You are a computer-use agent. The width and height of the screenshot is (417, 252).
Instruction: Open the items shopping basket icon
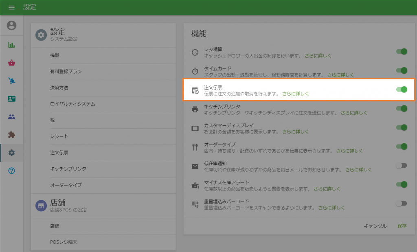point(12,63)
